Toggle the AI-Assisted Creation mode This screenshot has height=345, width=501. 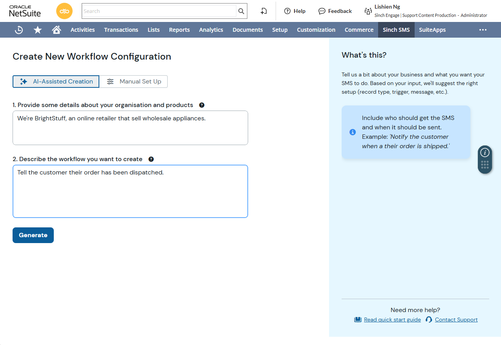[56, 82]
